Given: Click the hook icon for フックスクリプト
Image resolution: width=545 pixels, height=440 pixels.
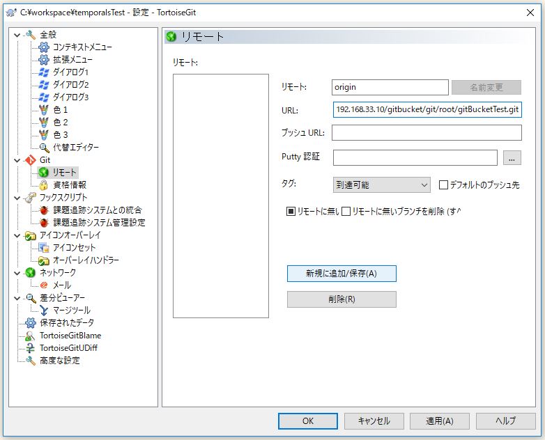Looking at the screenshot, I should (31, 198).
